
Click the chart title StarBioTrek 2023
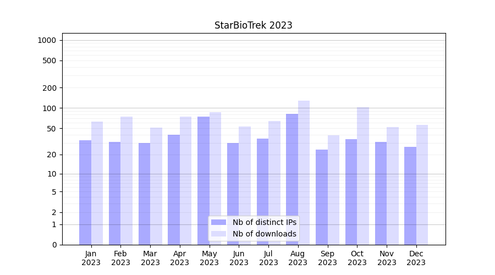(x=253, y=25)
